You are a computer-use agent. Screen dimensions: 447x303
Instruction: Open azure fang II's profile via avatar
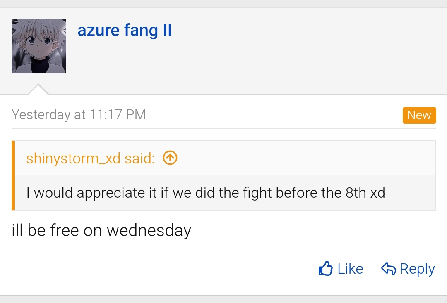38,46
